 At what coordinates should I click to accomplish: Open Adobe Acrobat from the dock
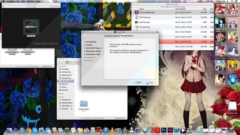coord(157,130)
